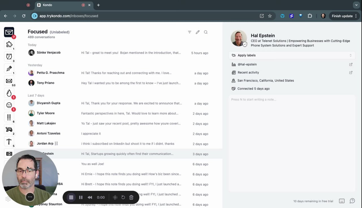Open the fountain pen inbox in the sidebar
This screenshot has height=208, width=362.
[x=9, y=68]
